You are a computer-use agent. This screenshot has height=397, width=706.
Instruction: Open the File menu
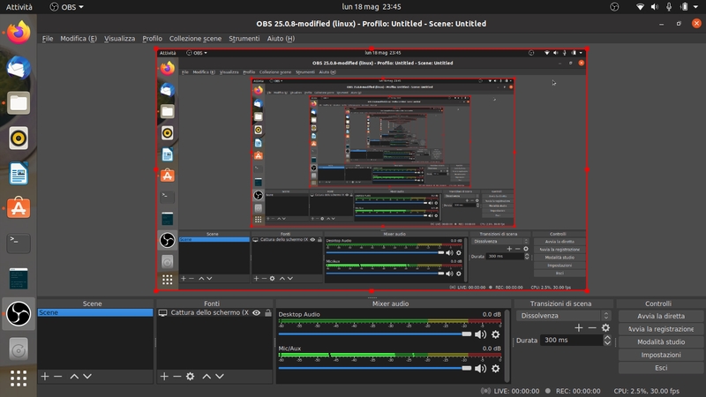[48, 39]
